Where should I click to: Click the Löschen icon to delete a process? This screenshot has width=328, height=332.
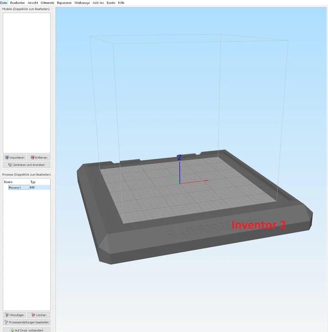(33, 315)
